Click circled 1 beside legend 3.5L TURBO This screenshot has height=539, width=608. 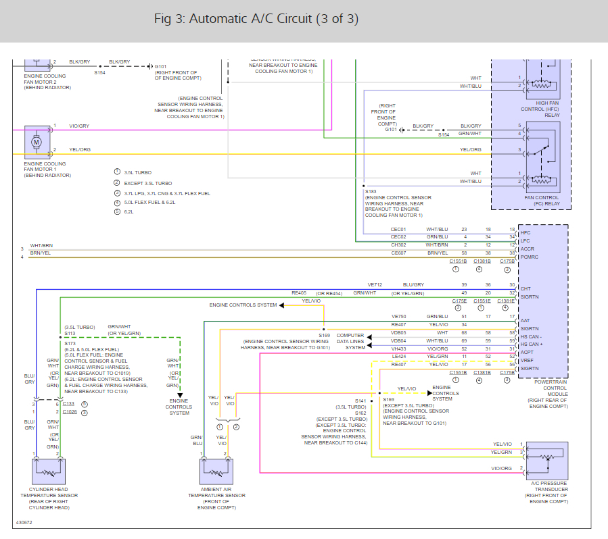point(117,172)
